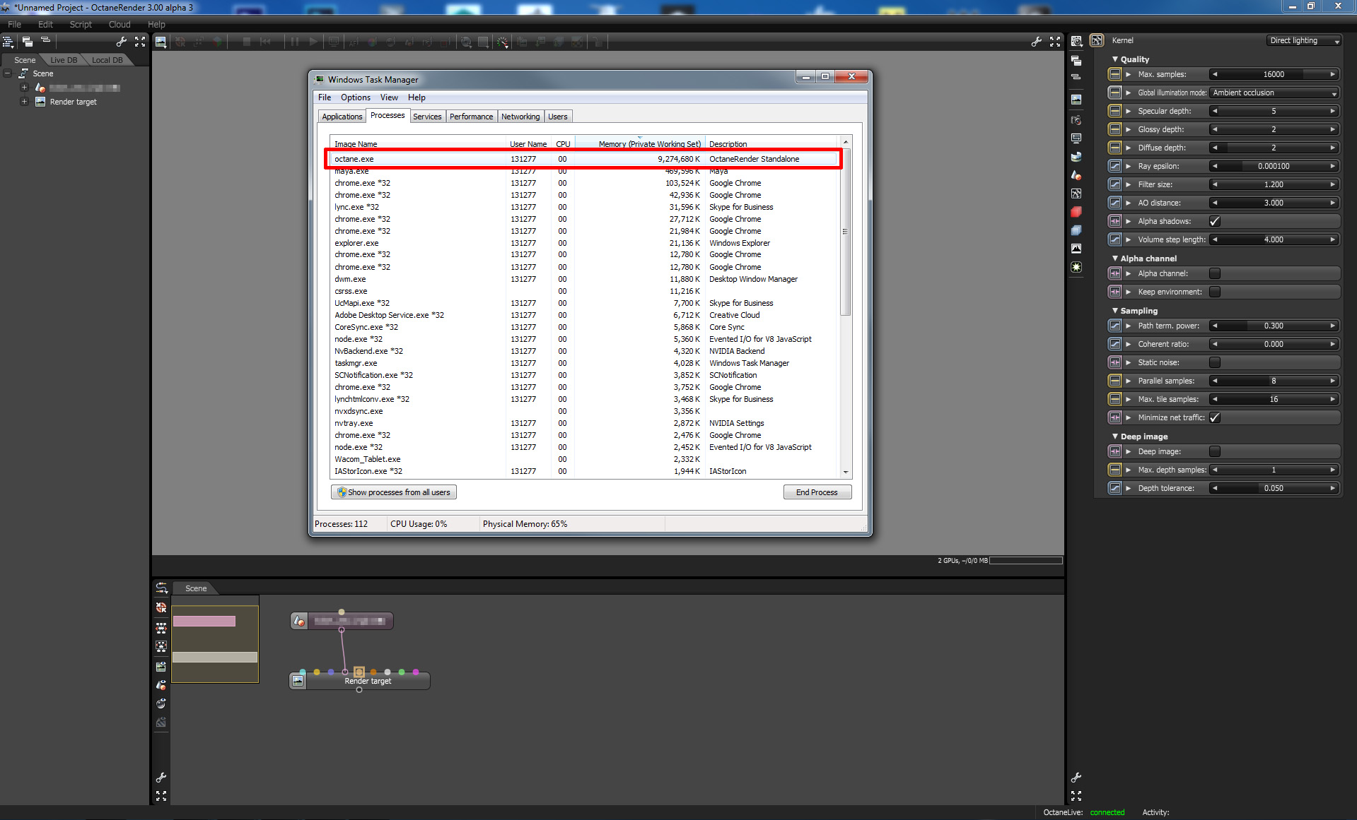
Task: Switch to Performance tab in Task Manager
Action: click(471, 117)
